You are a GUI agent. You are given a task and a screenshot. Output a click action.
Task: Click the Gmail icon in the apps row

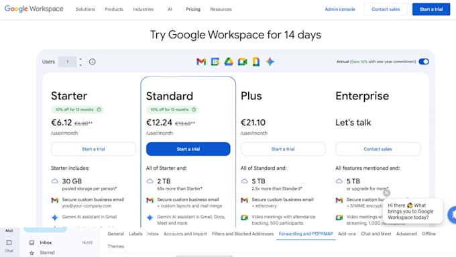click(x=201, y=62)
